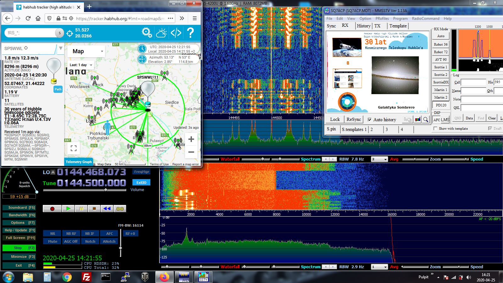Toggle the Notch filter button

(90, 241)
